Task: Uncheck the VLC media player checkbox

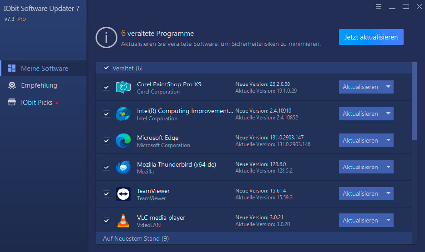Action: [x=106, y=221]
